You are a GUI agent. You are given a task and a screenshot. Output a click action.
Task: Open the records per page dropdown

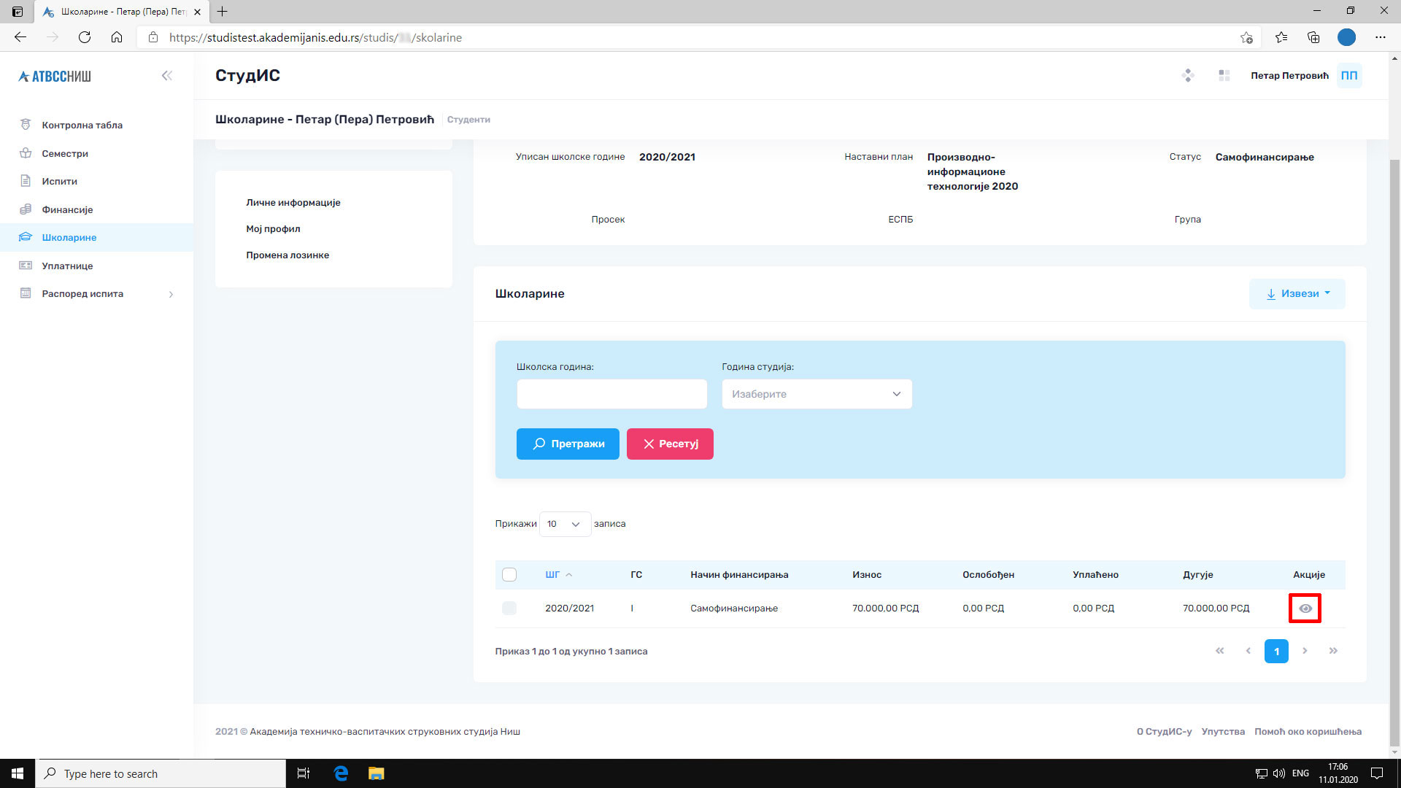(x=565, y=524)
